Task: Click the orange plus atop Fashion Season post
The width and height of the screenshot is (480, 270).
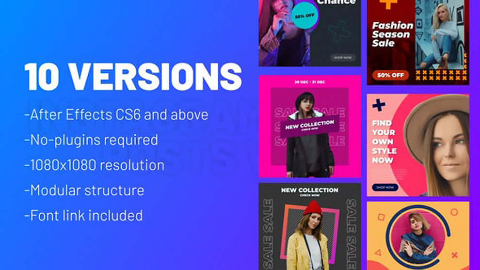Action: (x=388, y=4)
